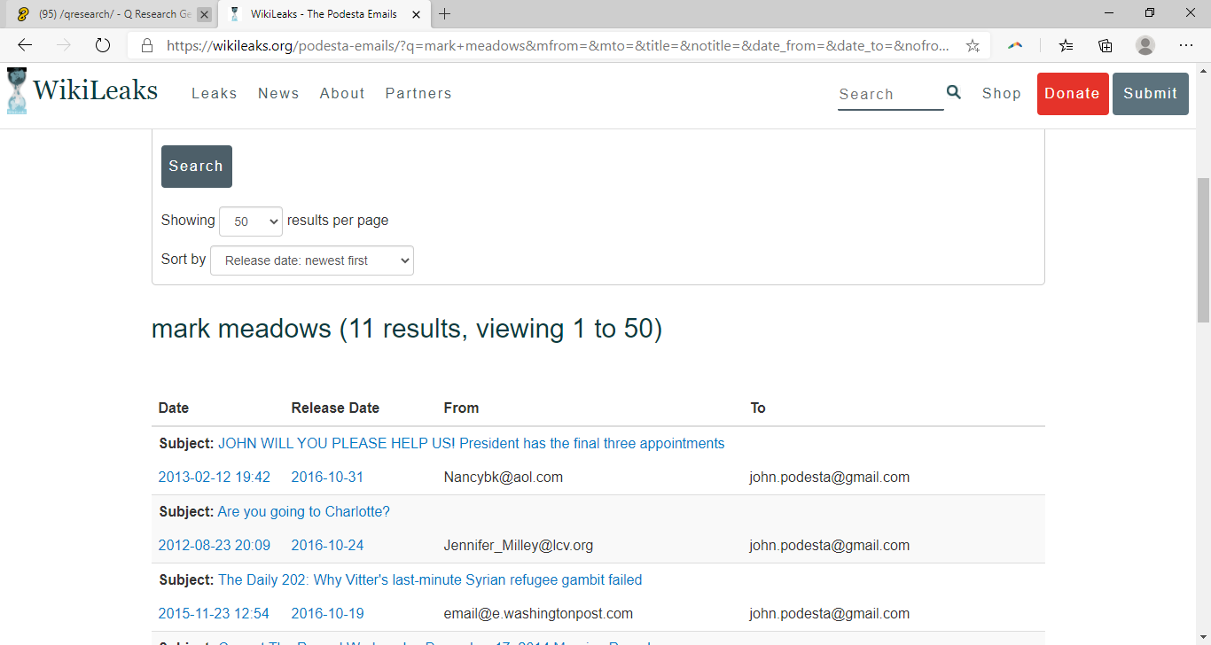Viewport: 1211px width, 645px height.
Task: Open the Are you going to Charlotte? email
Action: tap(303, 511)
